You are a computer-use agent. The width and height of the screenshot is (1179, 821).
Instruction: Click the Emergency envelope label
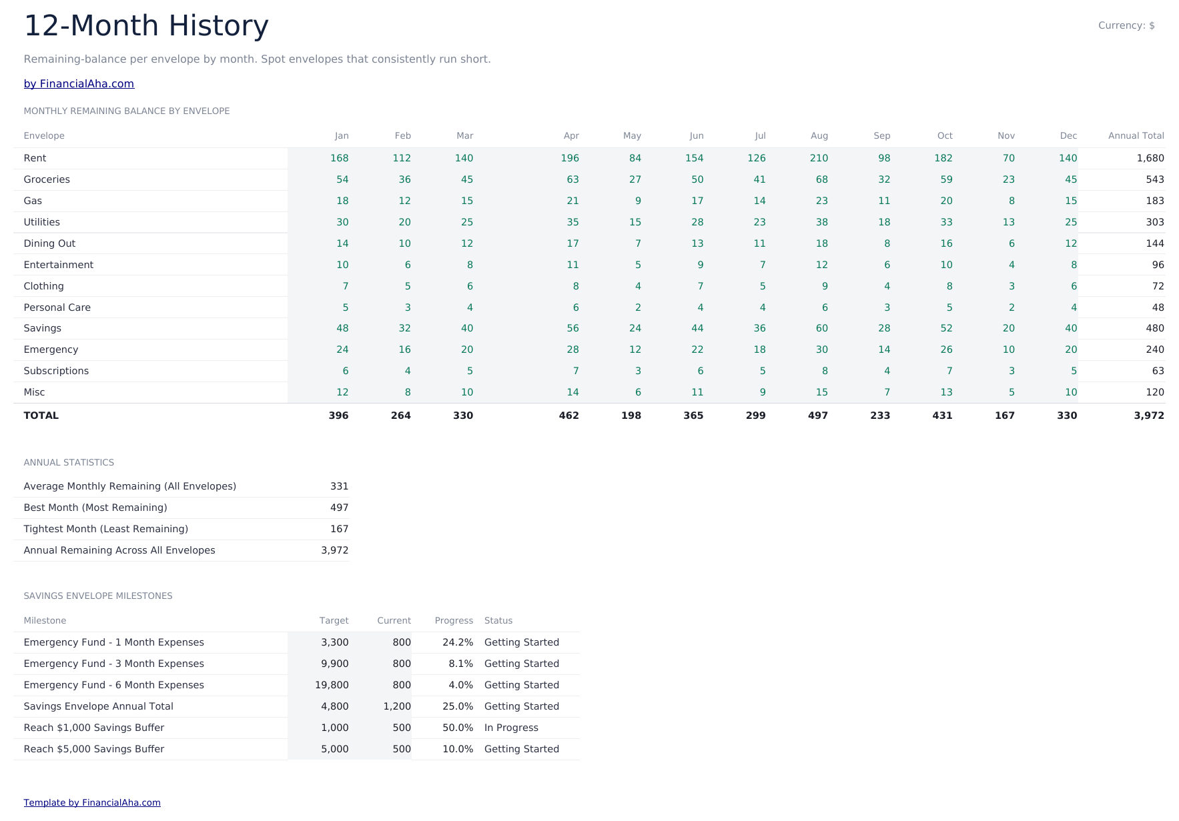point(51,349)
